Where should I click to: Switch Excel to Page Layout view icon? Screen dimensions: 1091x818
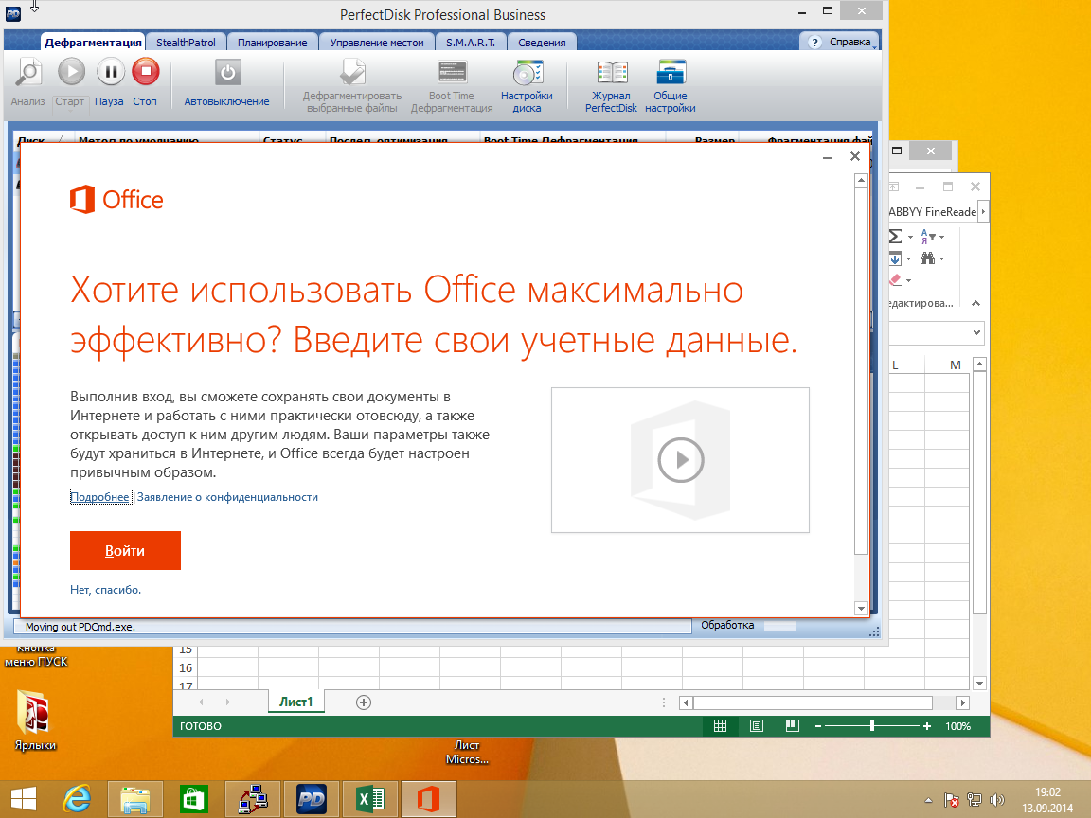[757, 726]
